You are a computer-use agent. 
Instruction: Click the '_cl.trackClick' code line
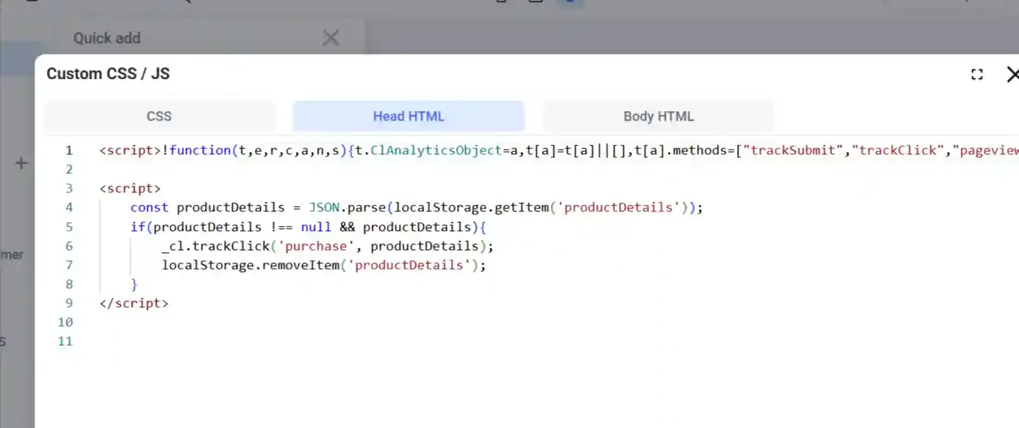(x=327, y=246)
